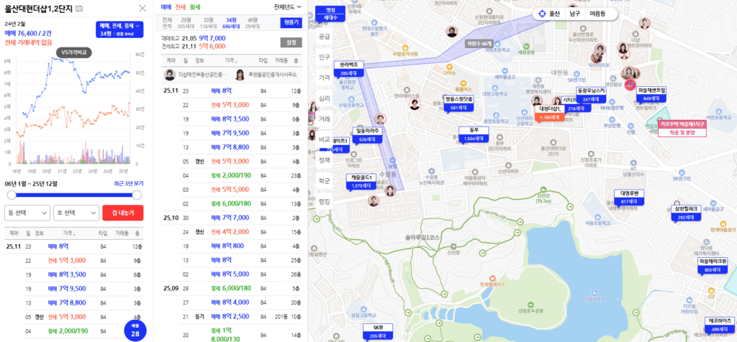The height and width of the screenshot is (342, 737).
Task: Open the 호 선택 dropdown
Action: [x=76, y=213]
